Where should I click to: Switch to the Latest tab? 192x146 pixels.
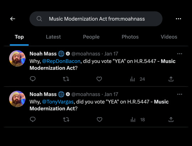tap(53, 37)
